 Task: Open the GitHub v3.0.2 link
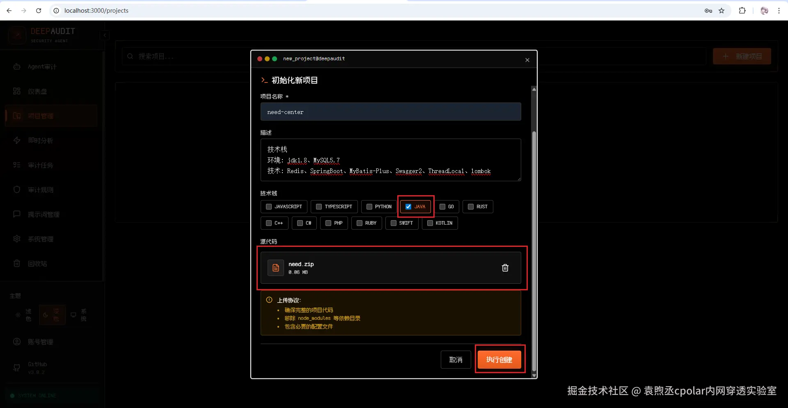[36, 367]
